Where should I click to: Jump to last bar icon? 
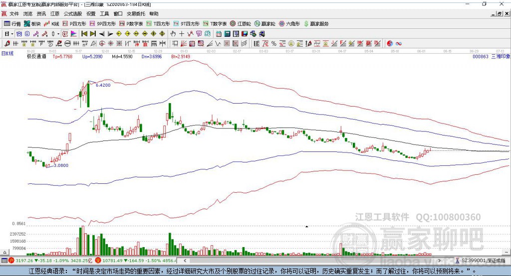click(93, 34)
